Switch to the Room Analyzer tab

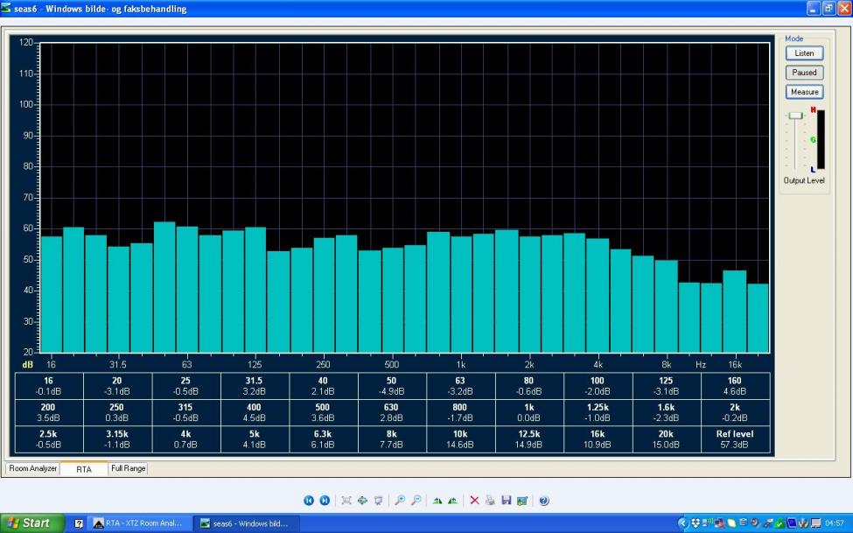click(x=32, y=468)
